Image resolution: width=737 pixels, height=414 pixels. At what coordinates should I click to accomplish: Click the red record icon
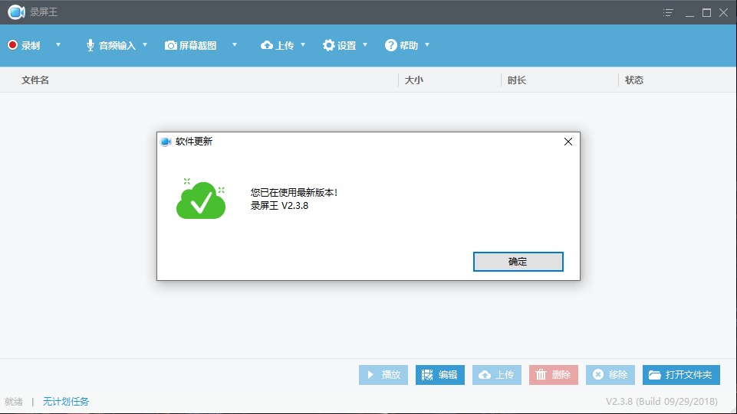tap(12, 45)
